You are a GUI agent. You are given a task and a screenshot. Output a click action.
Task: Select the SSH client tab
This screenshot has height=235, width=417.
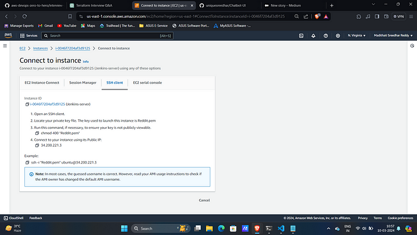pyautogui.click(x=114, y=83)
